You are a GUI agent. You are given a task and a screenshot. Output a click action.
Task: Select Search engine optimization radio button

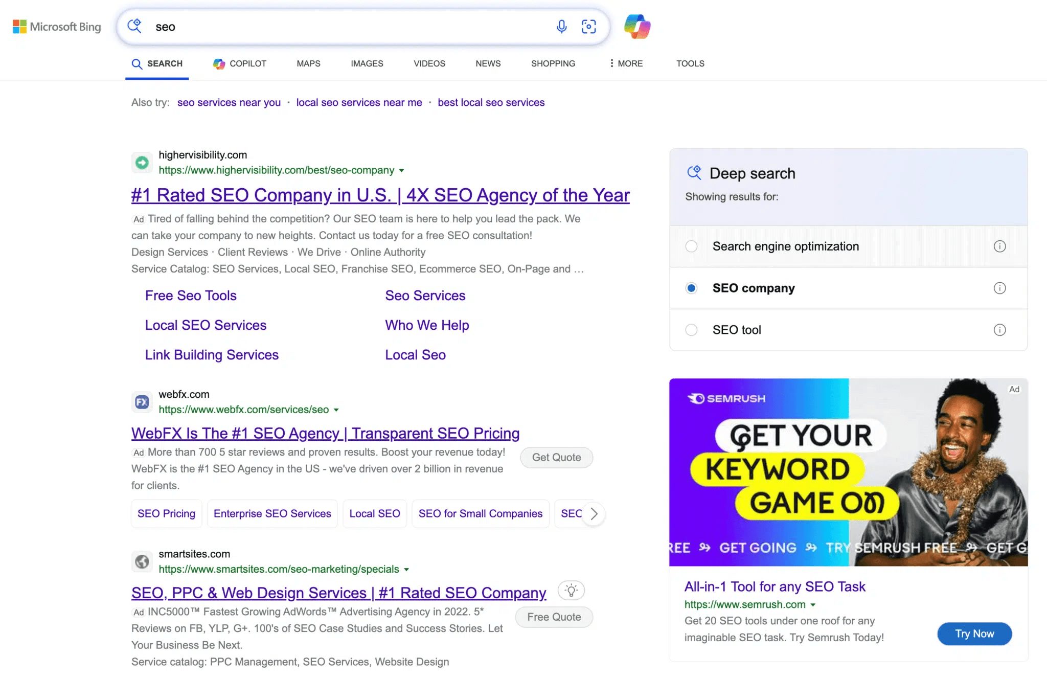691,246
